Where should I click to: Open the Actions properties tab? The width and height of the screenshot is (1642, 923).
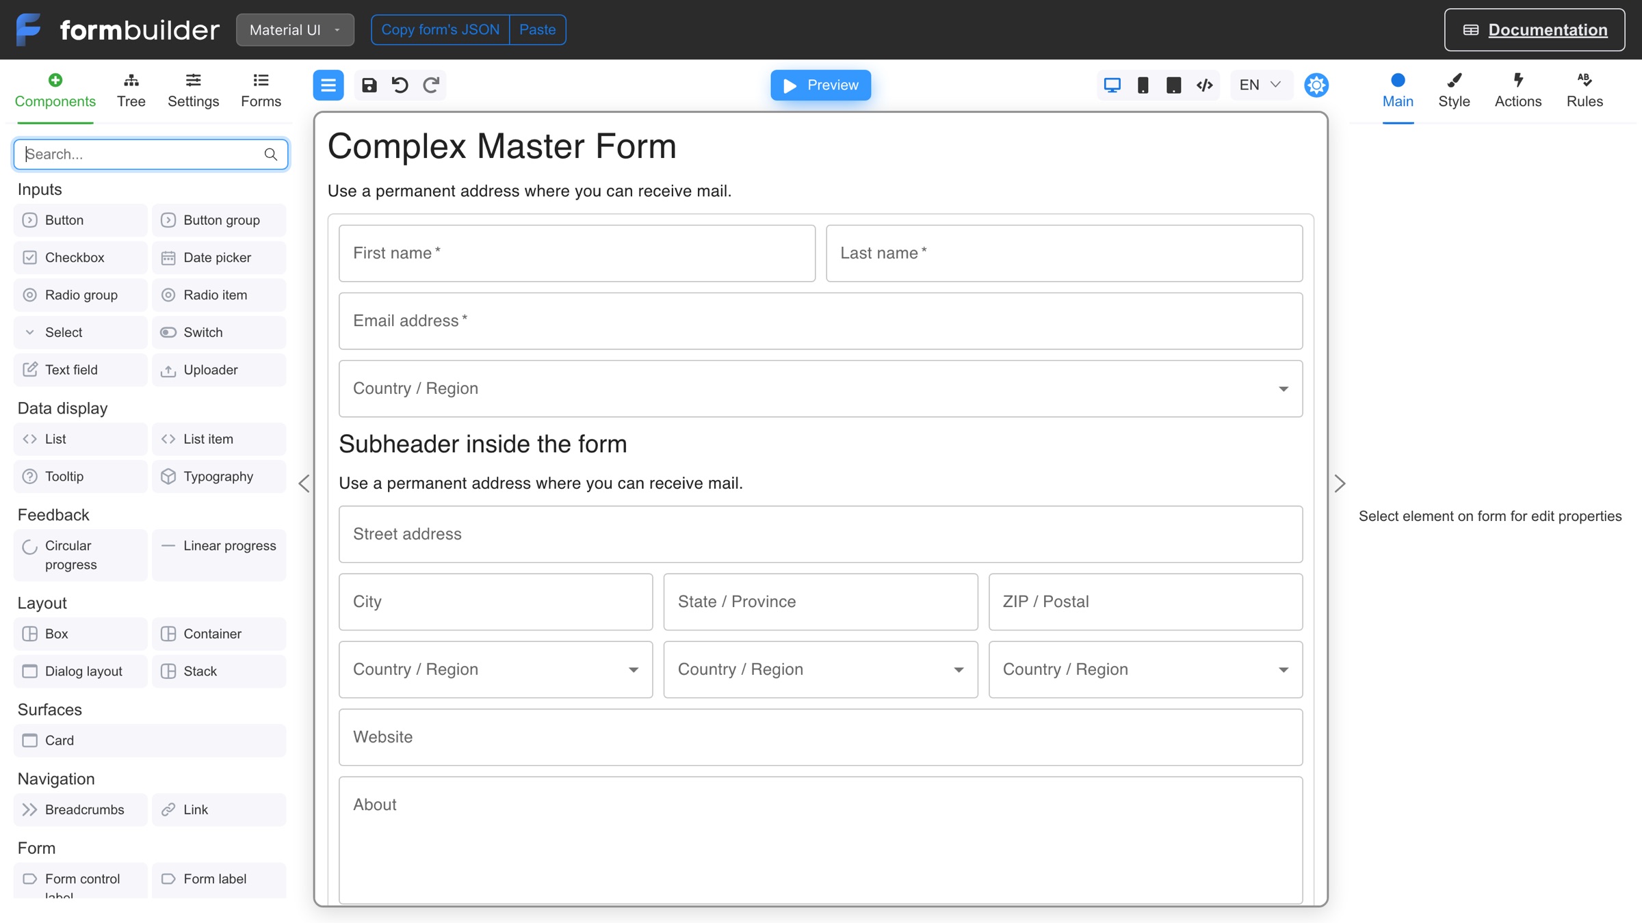pyautogui.click(x=1518, y=91)
